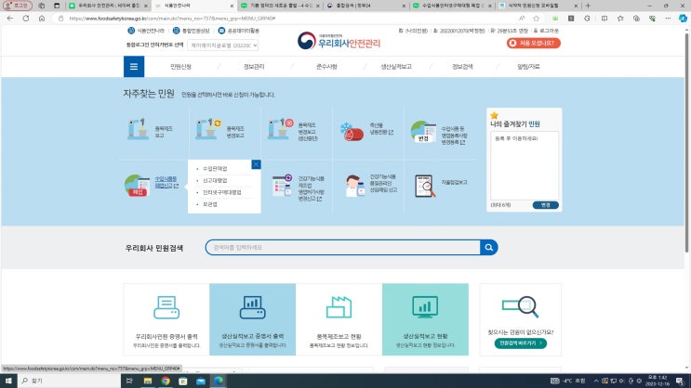Choose 수입판매업 in the popup list
The height and width of the screenshot is (388, 691).
coord(215,169)
